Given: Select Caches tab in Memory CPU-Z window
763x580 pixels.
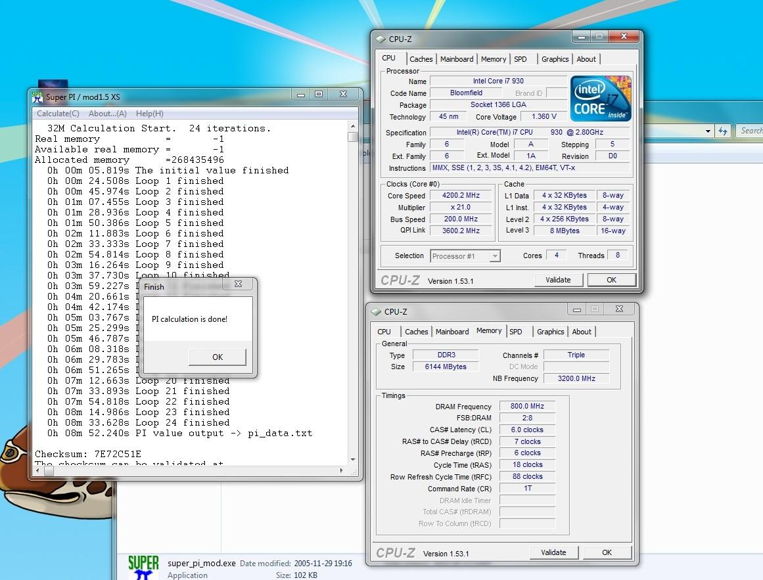Looking at the screenshot, I should point(417,332).
